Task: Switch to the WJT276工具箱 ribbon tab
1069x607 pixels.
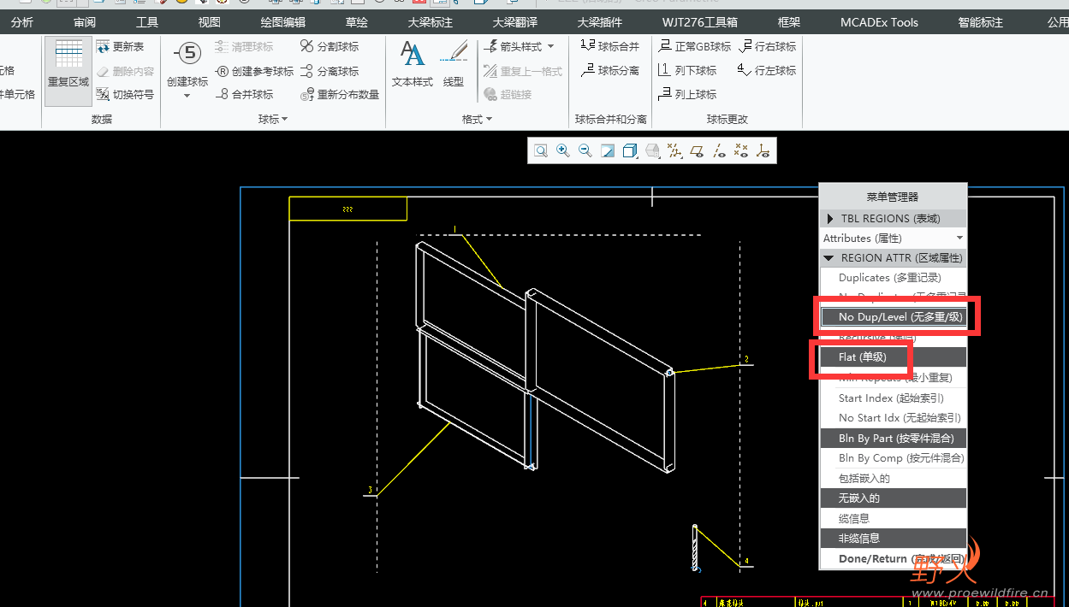Action: pyautogui.click(x=700, y=22)
